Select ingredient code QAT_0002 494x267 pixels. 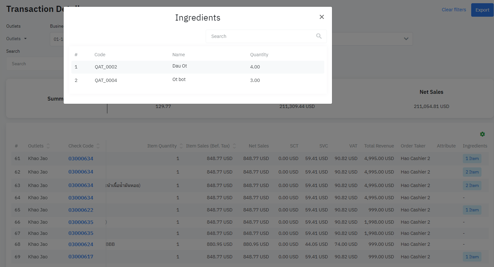point(106,67)
